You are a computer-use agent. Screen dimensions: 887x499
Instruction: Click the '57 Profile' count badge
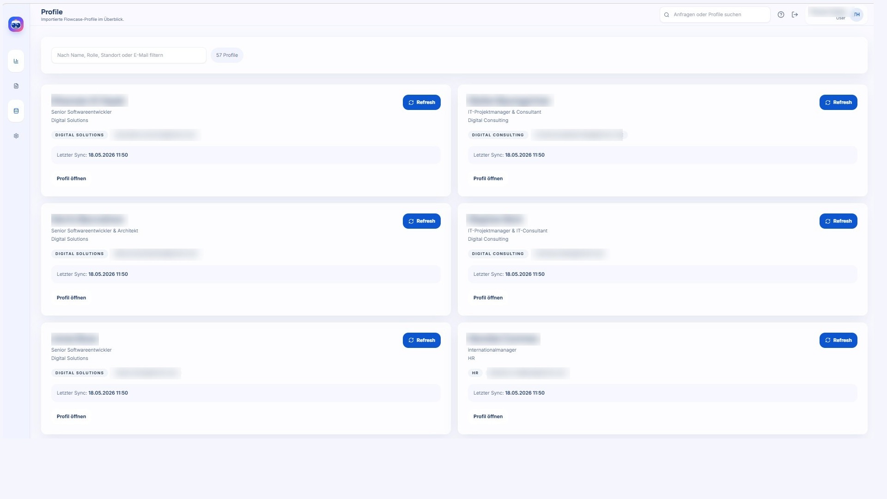click(227, 55)
